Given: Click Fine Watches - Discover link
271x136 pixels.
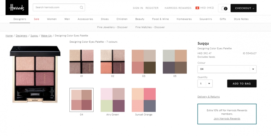Looking at the screenshot, I should coord(150,27).
